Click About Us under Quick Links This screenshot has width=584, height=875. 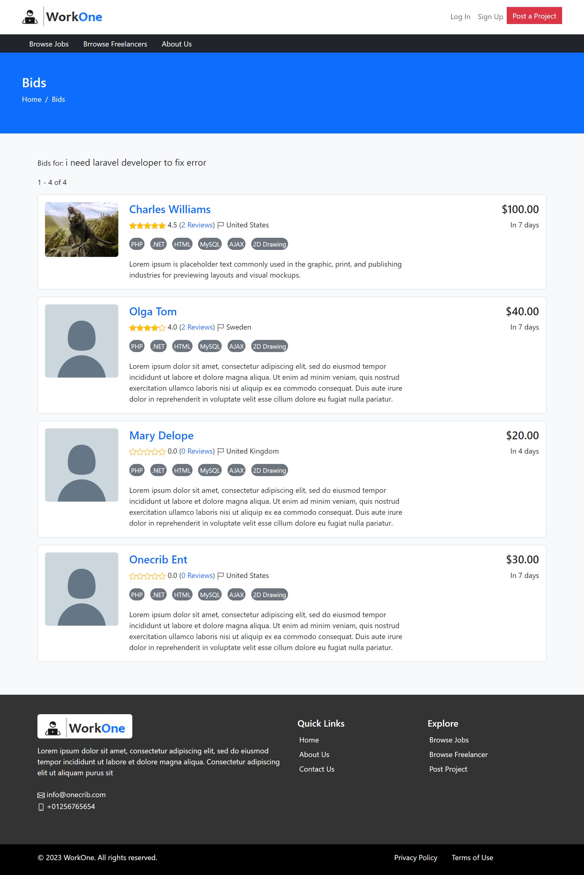[314, 754]
